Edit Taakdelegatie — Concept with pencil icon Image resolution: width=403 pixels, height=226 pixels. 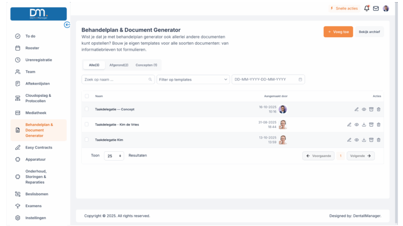click(x=356, y=109)
